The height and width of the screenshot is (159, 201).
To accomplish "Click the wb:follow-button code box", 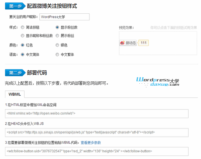I will (97, 151).
